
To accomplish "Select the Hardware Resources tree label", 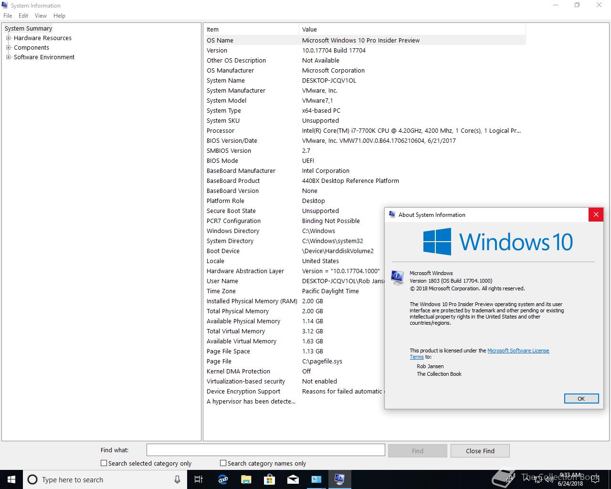I will 42,38.
